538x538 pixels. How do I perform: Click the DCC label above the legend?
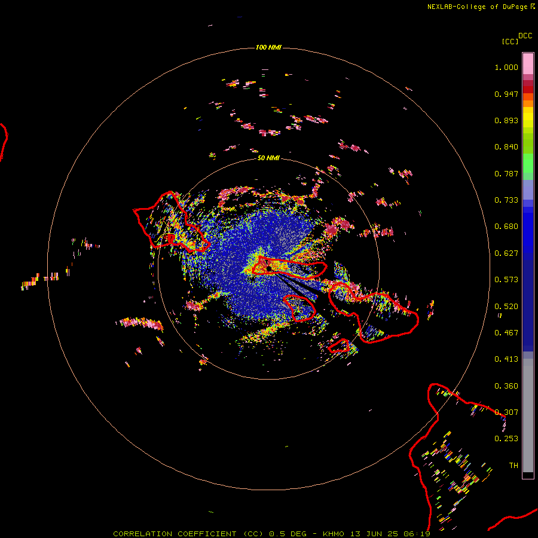pos(525,36)
